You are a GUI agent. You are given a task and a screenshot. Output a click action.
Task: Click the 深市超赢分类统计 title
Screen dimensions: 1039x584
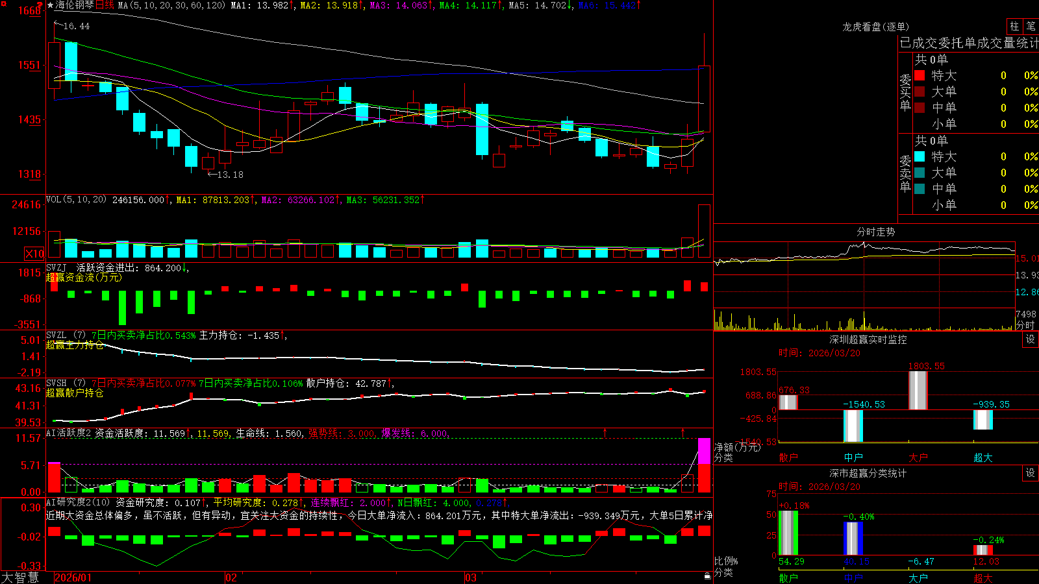click(x=868, y=473)
